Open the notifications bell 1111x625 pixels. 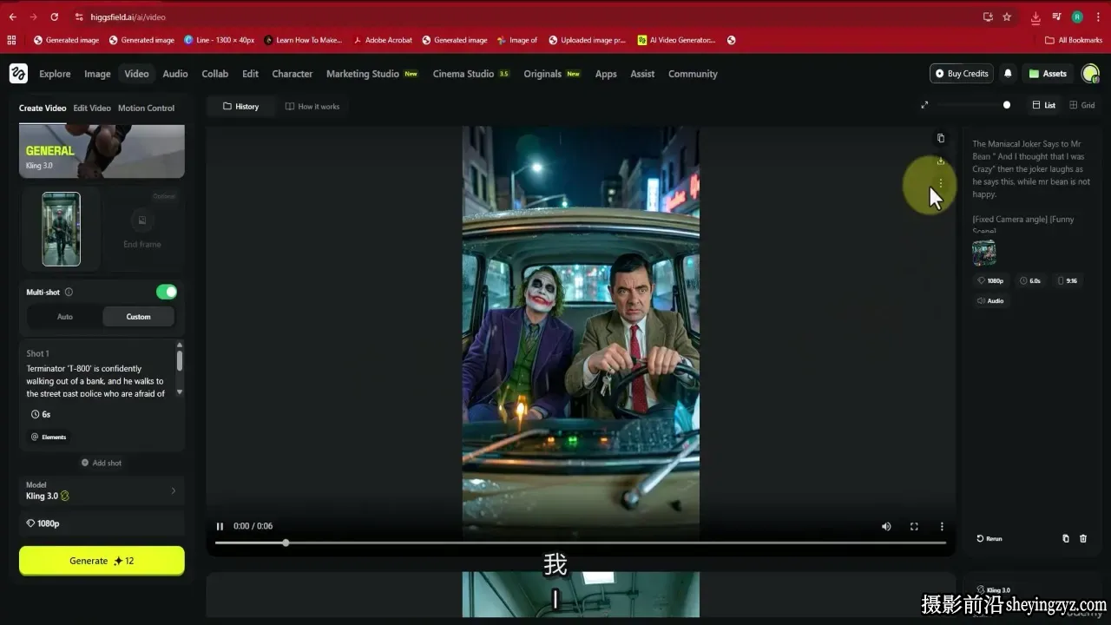1008,74
